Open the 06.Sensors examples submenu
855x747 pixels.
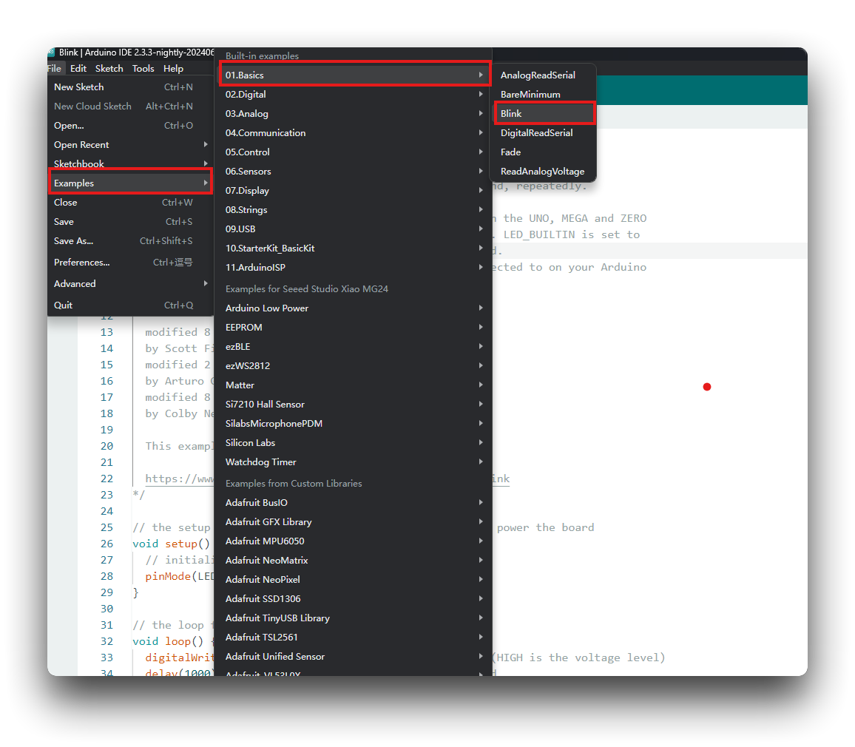354,171
